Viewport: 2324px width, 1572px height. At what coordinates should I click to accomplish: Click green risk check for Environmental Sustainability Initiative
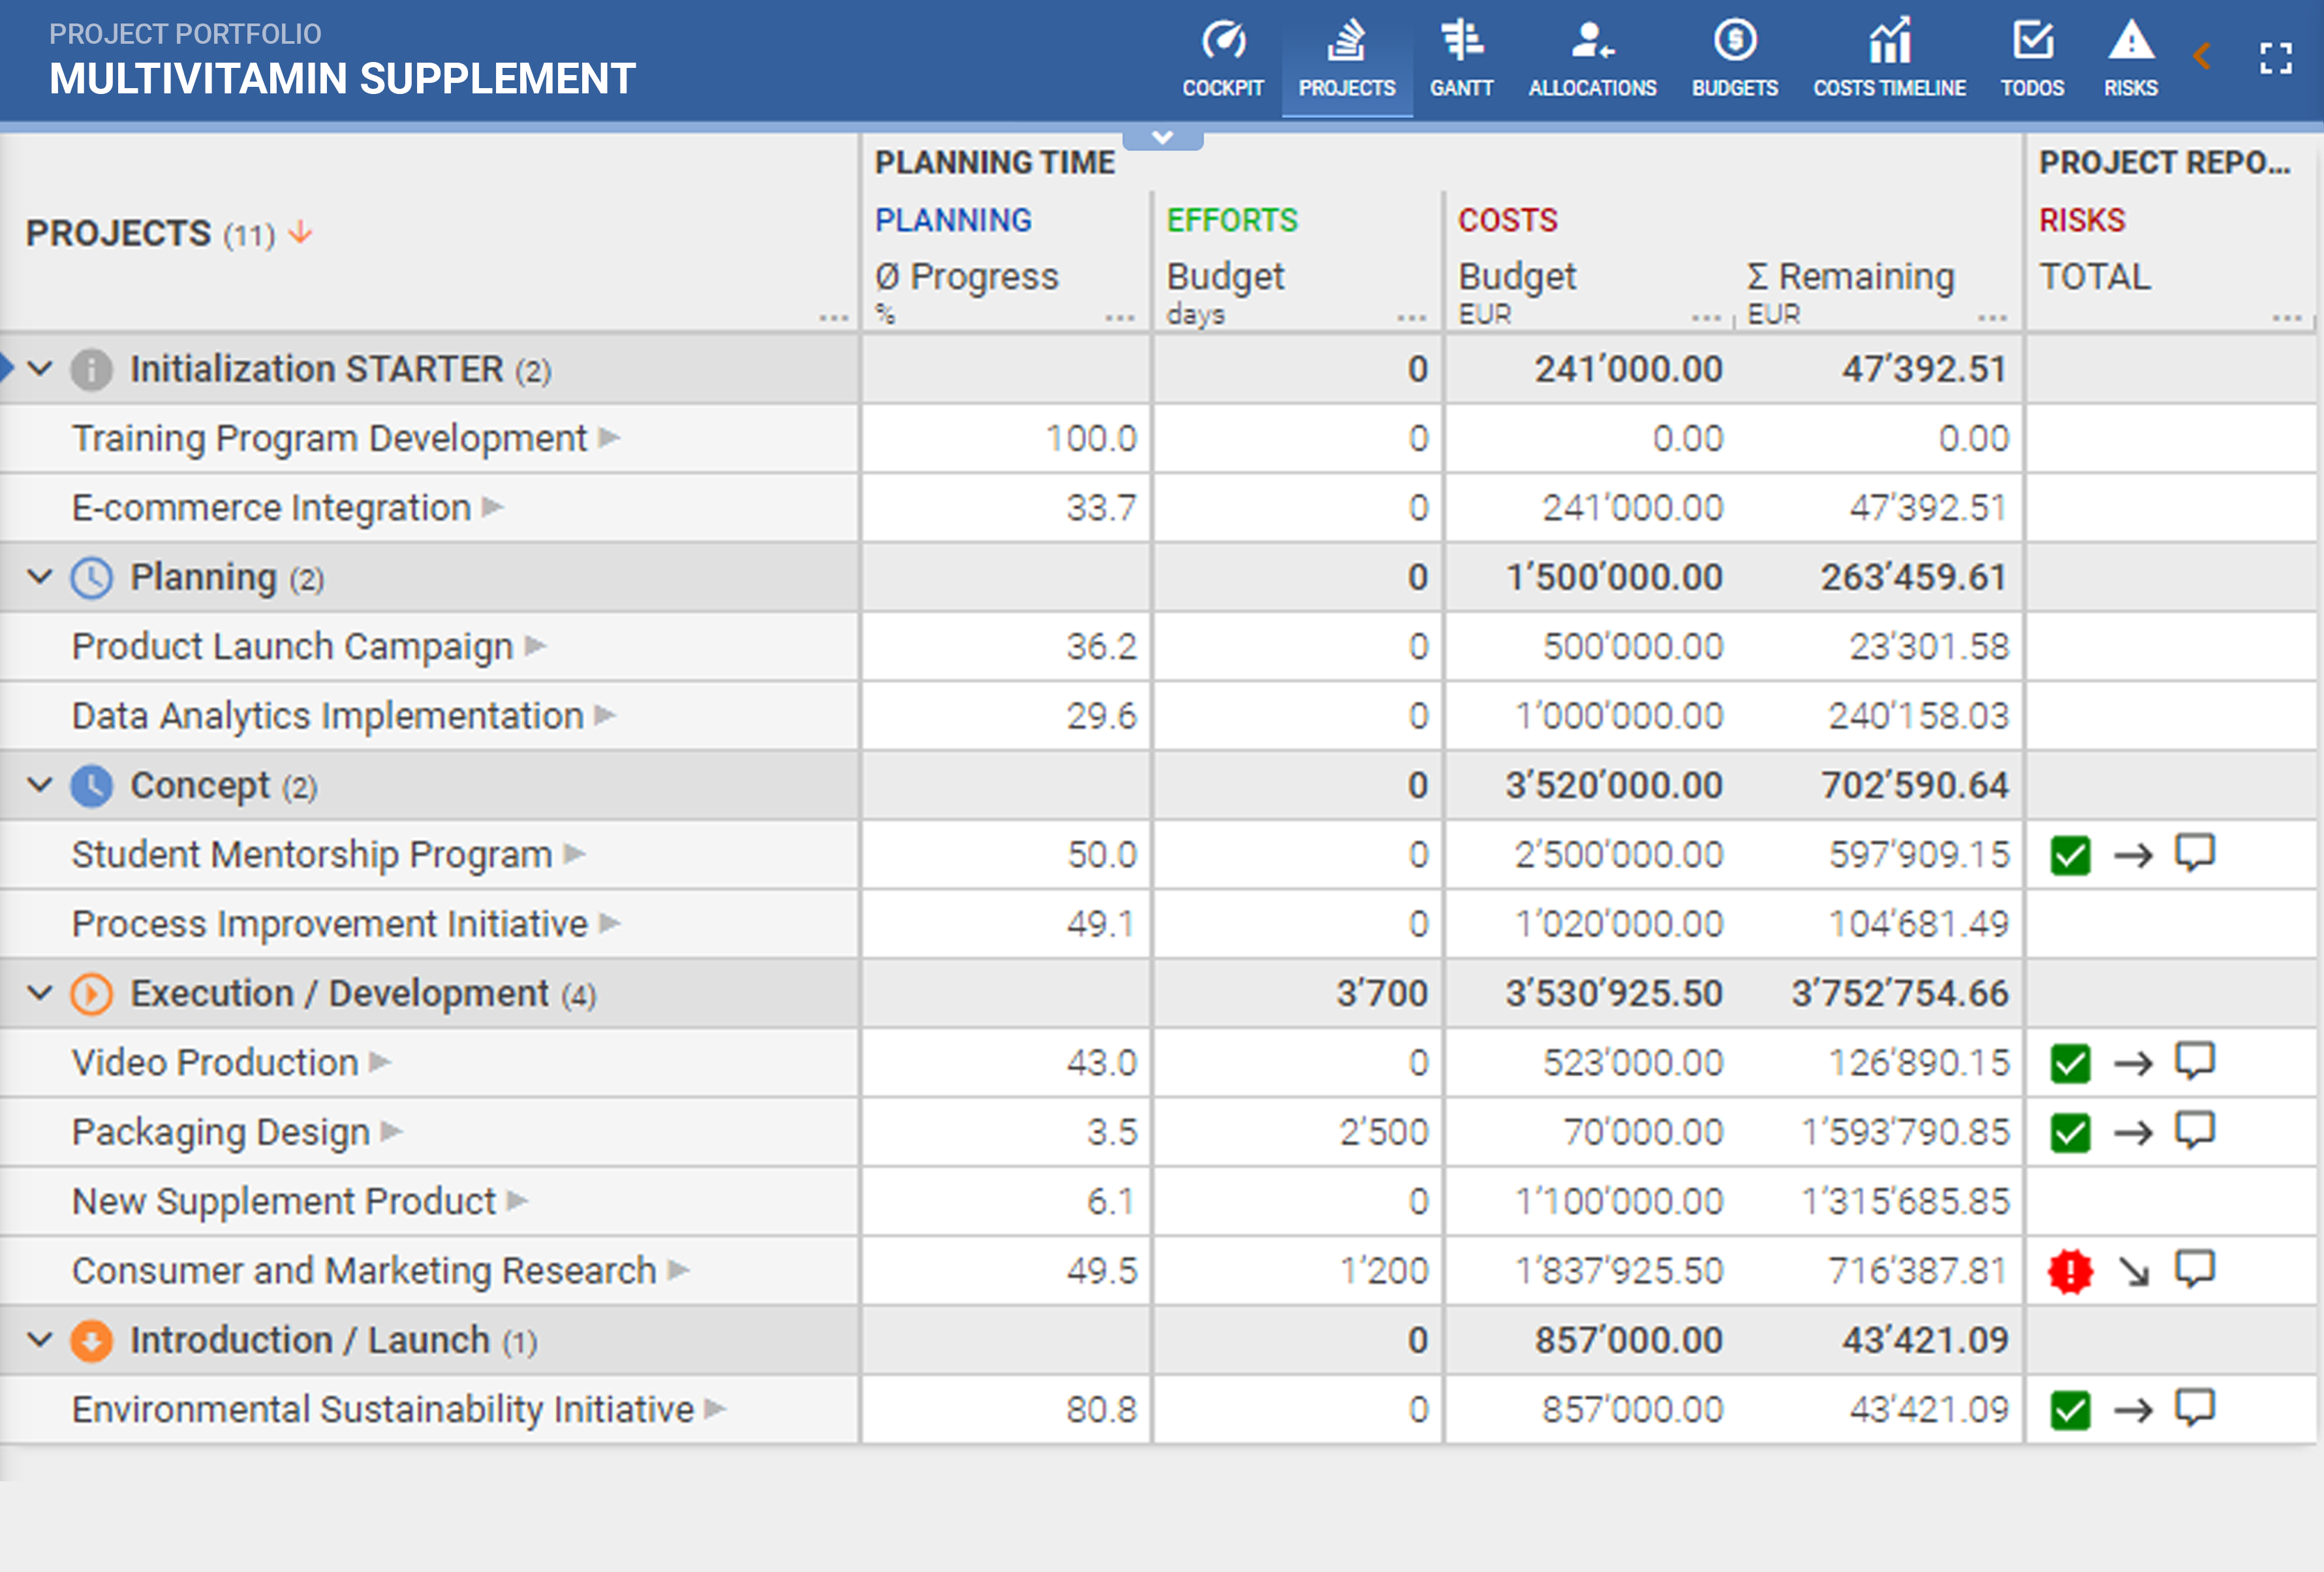tap(2070, 1410)
